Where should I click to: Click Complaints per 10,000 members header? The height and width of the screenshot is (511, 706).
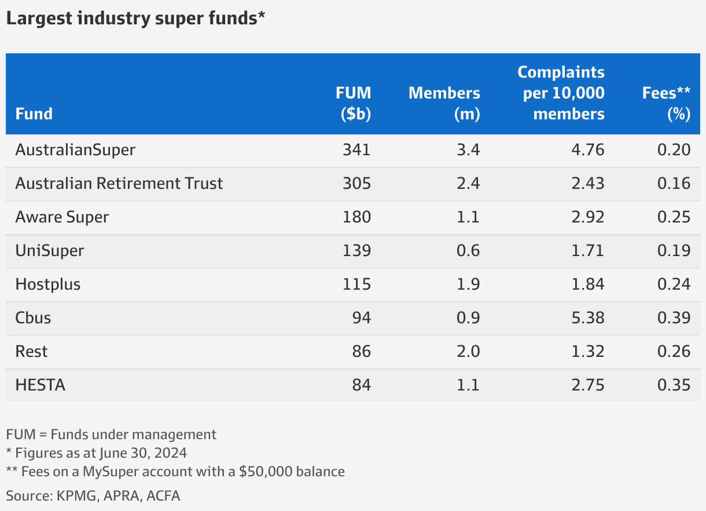(561, 93)
